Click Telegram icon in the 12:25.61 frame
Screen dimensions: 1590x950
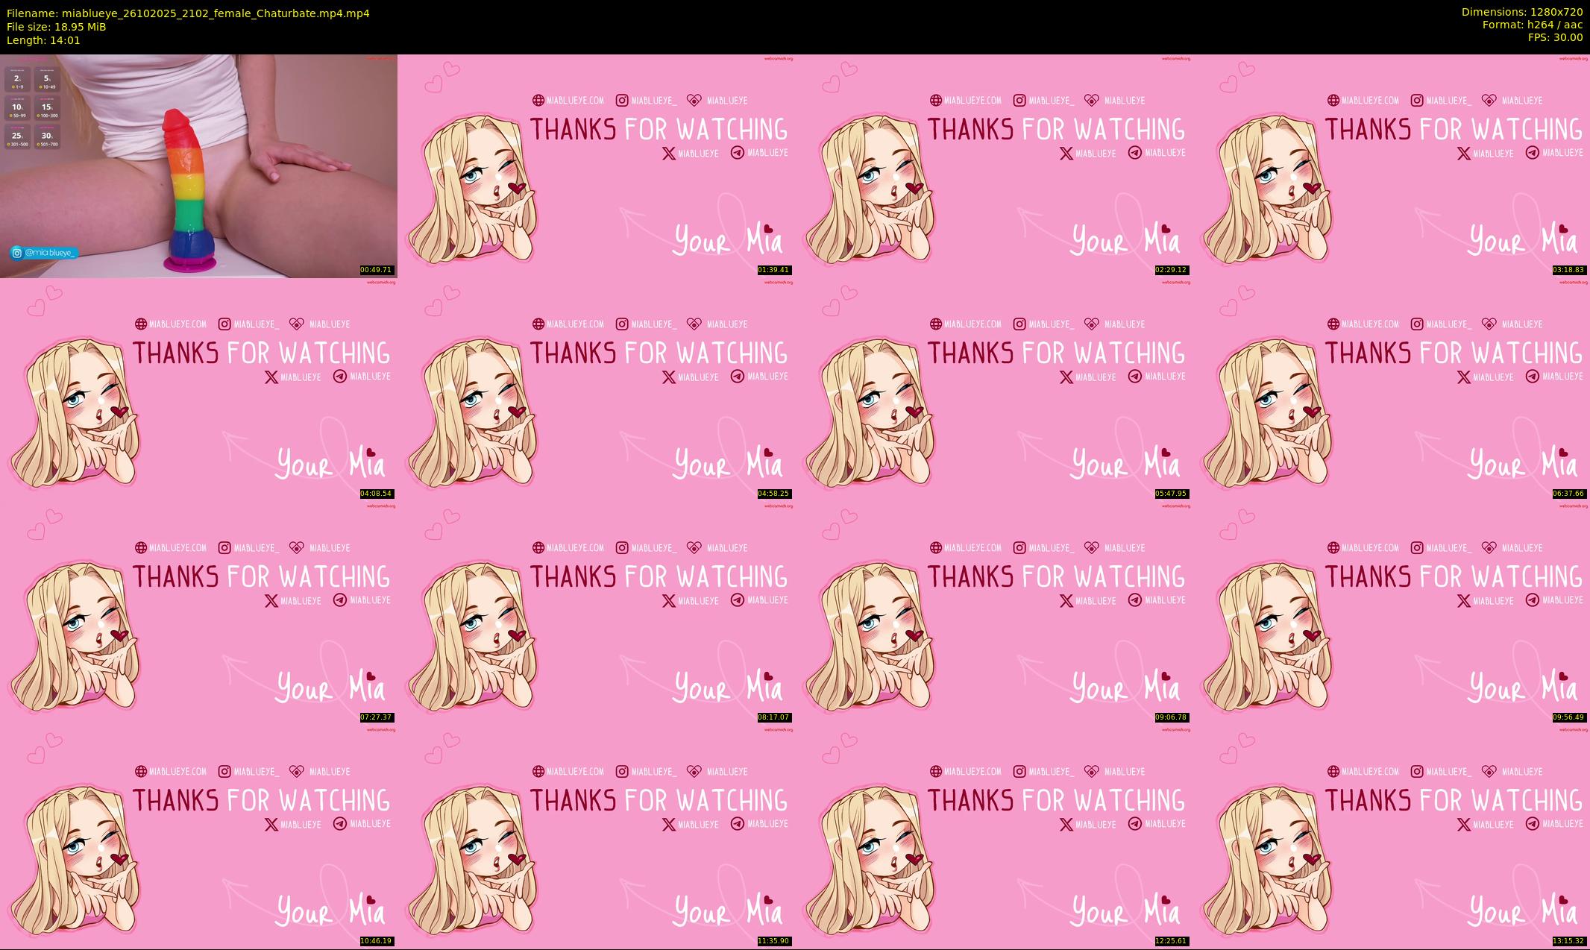point(1135,824)
